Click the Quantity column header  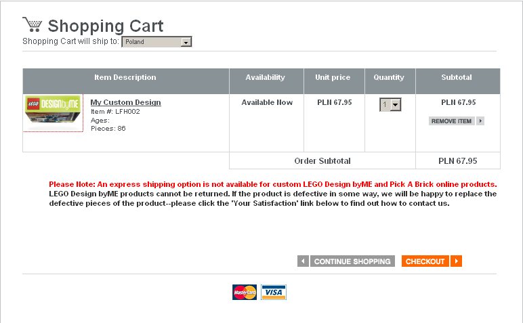[389, 78]
